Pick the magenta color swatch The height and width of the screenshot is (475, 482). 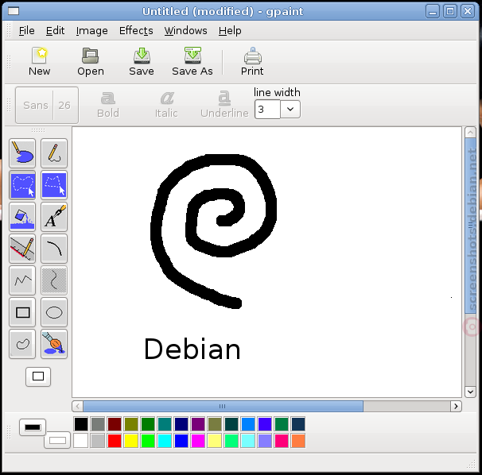click(198, 441)
